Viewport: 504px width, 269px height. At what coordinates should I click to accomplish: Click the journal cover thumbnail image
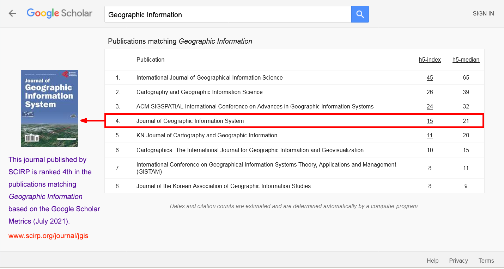click(x=50, y=108)
